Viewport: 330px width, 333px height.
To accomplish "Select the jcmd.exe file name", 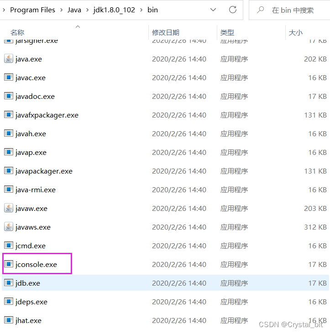I will (x=31, y=246).
